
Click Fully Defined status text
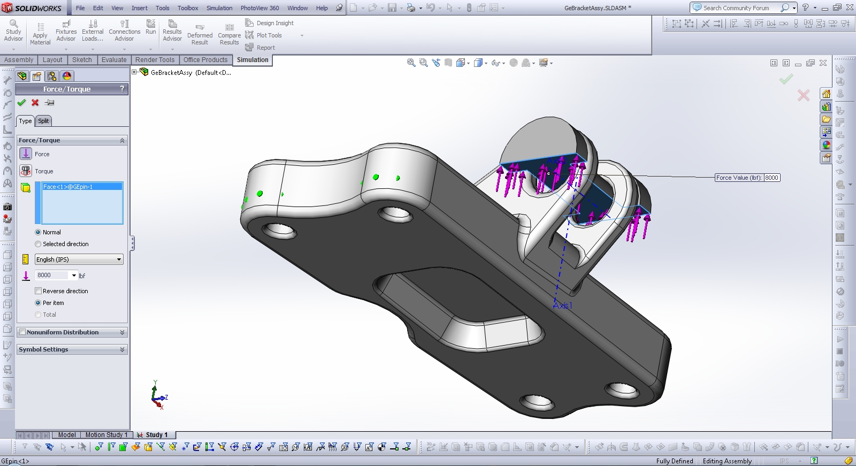(x=675, y=461)
